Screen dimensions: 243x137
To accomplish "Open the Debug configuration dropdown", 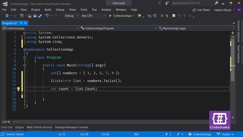I will tap(71, 16).
